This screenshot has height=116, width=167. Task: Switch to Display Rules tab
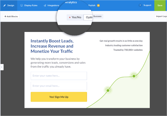point(29,5)
